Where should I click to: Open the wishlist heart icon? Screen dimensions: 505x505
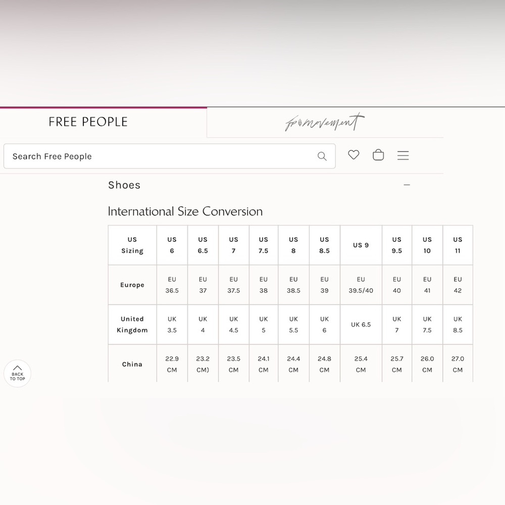(353, 155)
